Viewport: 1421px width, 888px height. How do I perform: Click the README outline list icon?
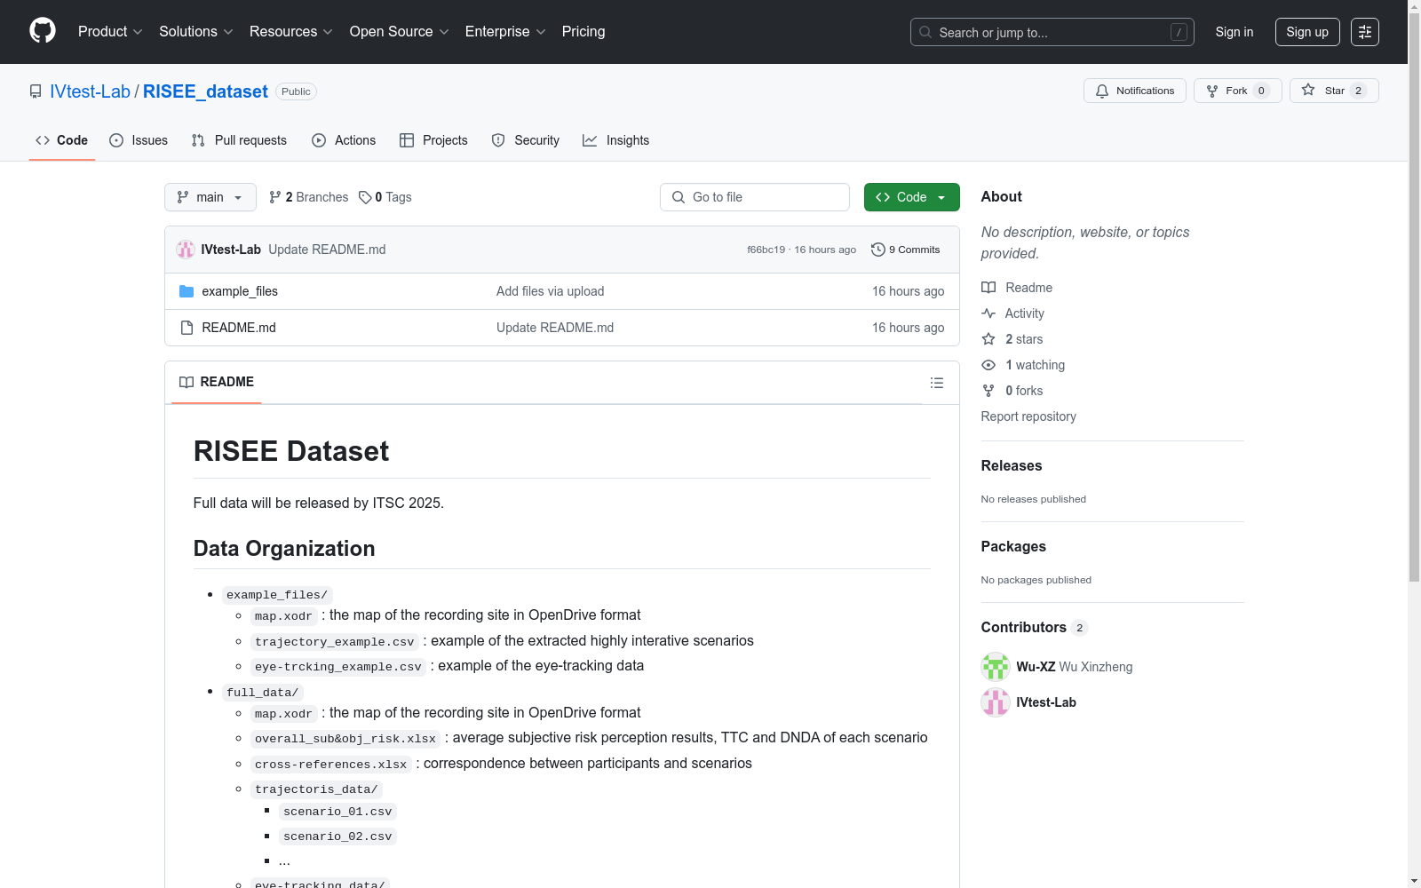936,383
